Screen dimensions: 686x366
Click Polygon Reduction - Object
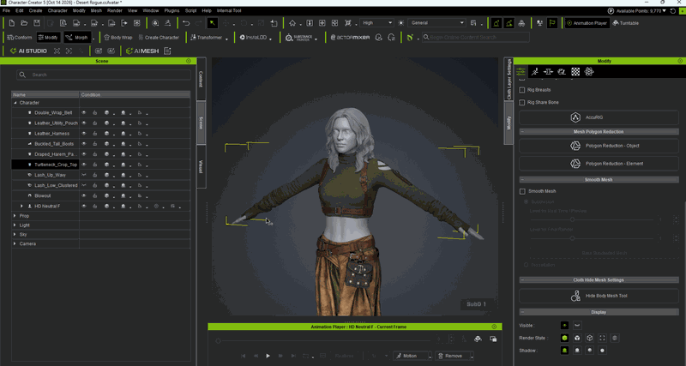click(599, 146)
